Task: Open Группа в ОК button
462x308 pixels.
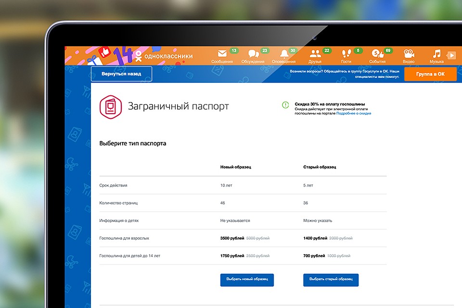Action: click(x=430, y=74)
